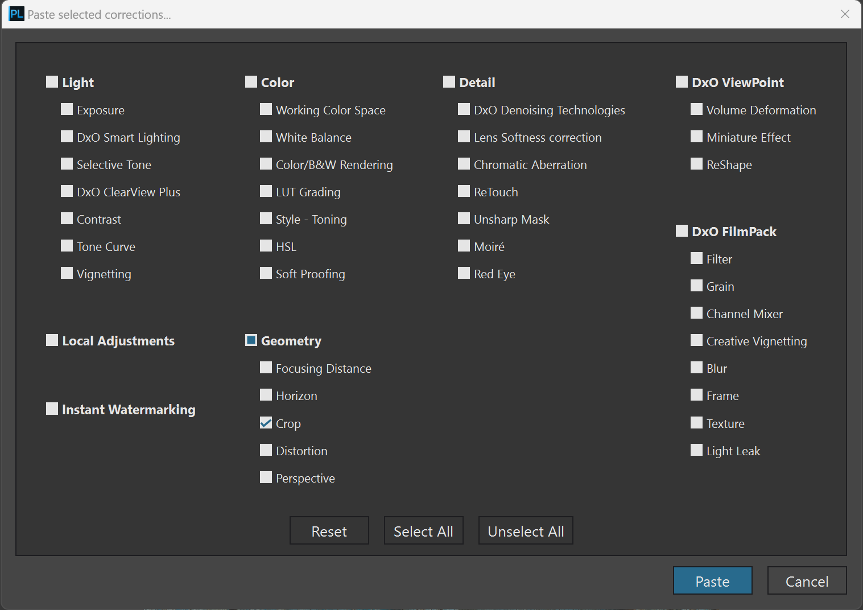Viewport: 863px width, 610px height.
Task: Check the Red Eye option
Action: pos(464,273)
